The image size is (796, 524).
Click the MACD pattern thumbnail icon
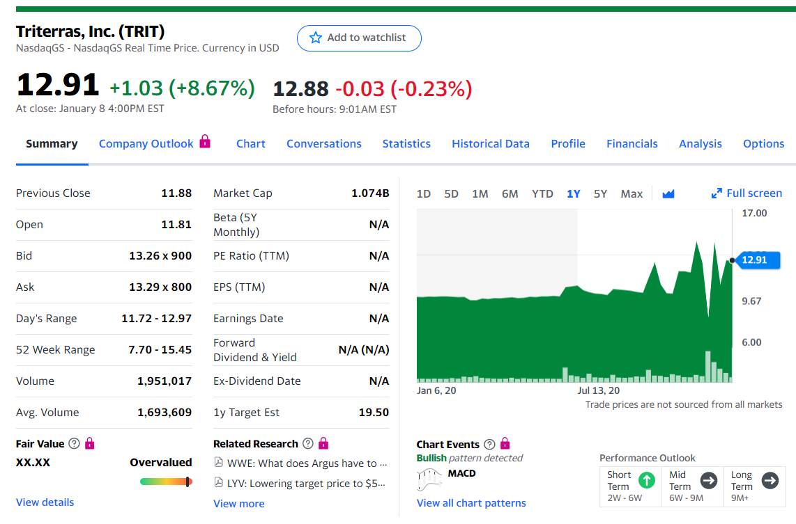pyautogui.click(x=429, y=479)
